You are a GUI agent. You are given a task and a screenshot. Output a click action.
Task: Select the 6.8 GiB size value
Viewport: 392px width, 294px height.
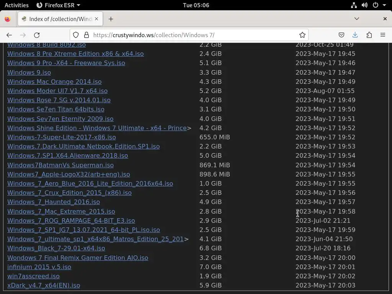[x=210, y=248]
